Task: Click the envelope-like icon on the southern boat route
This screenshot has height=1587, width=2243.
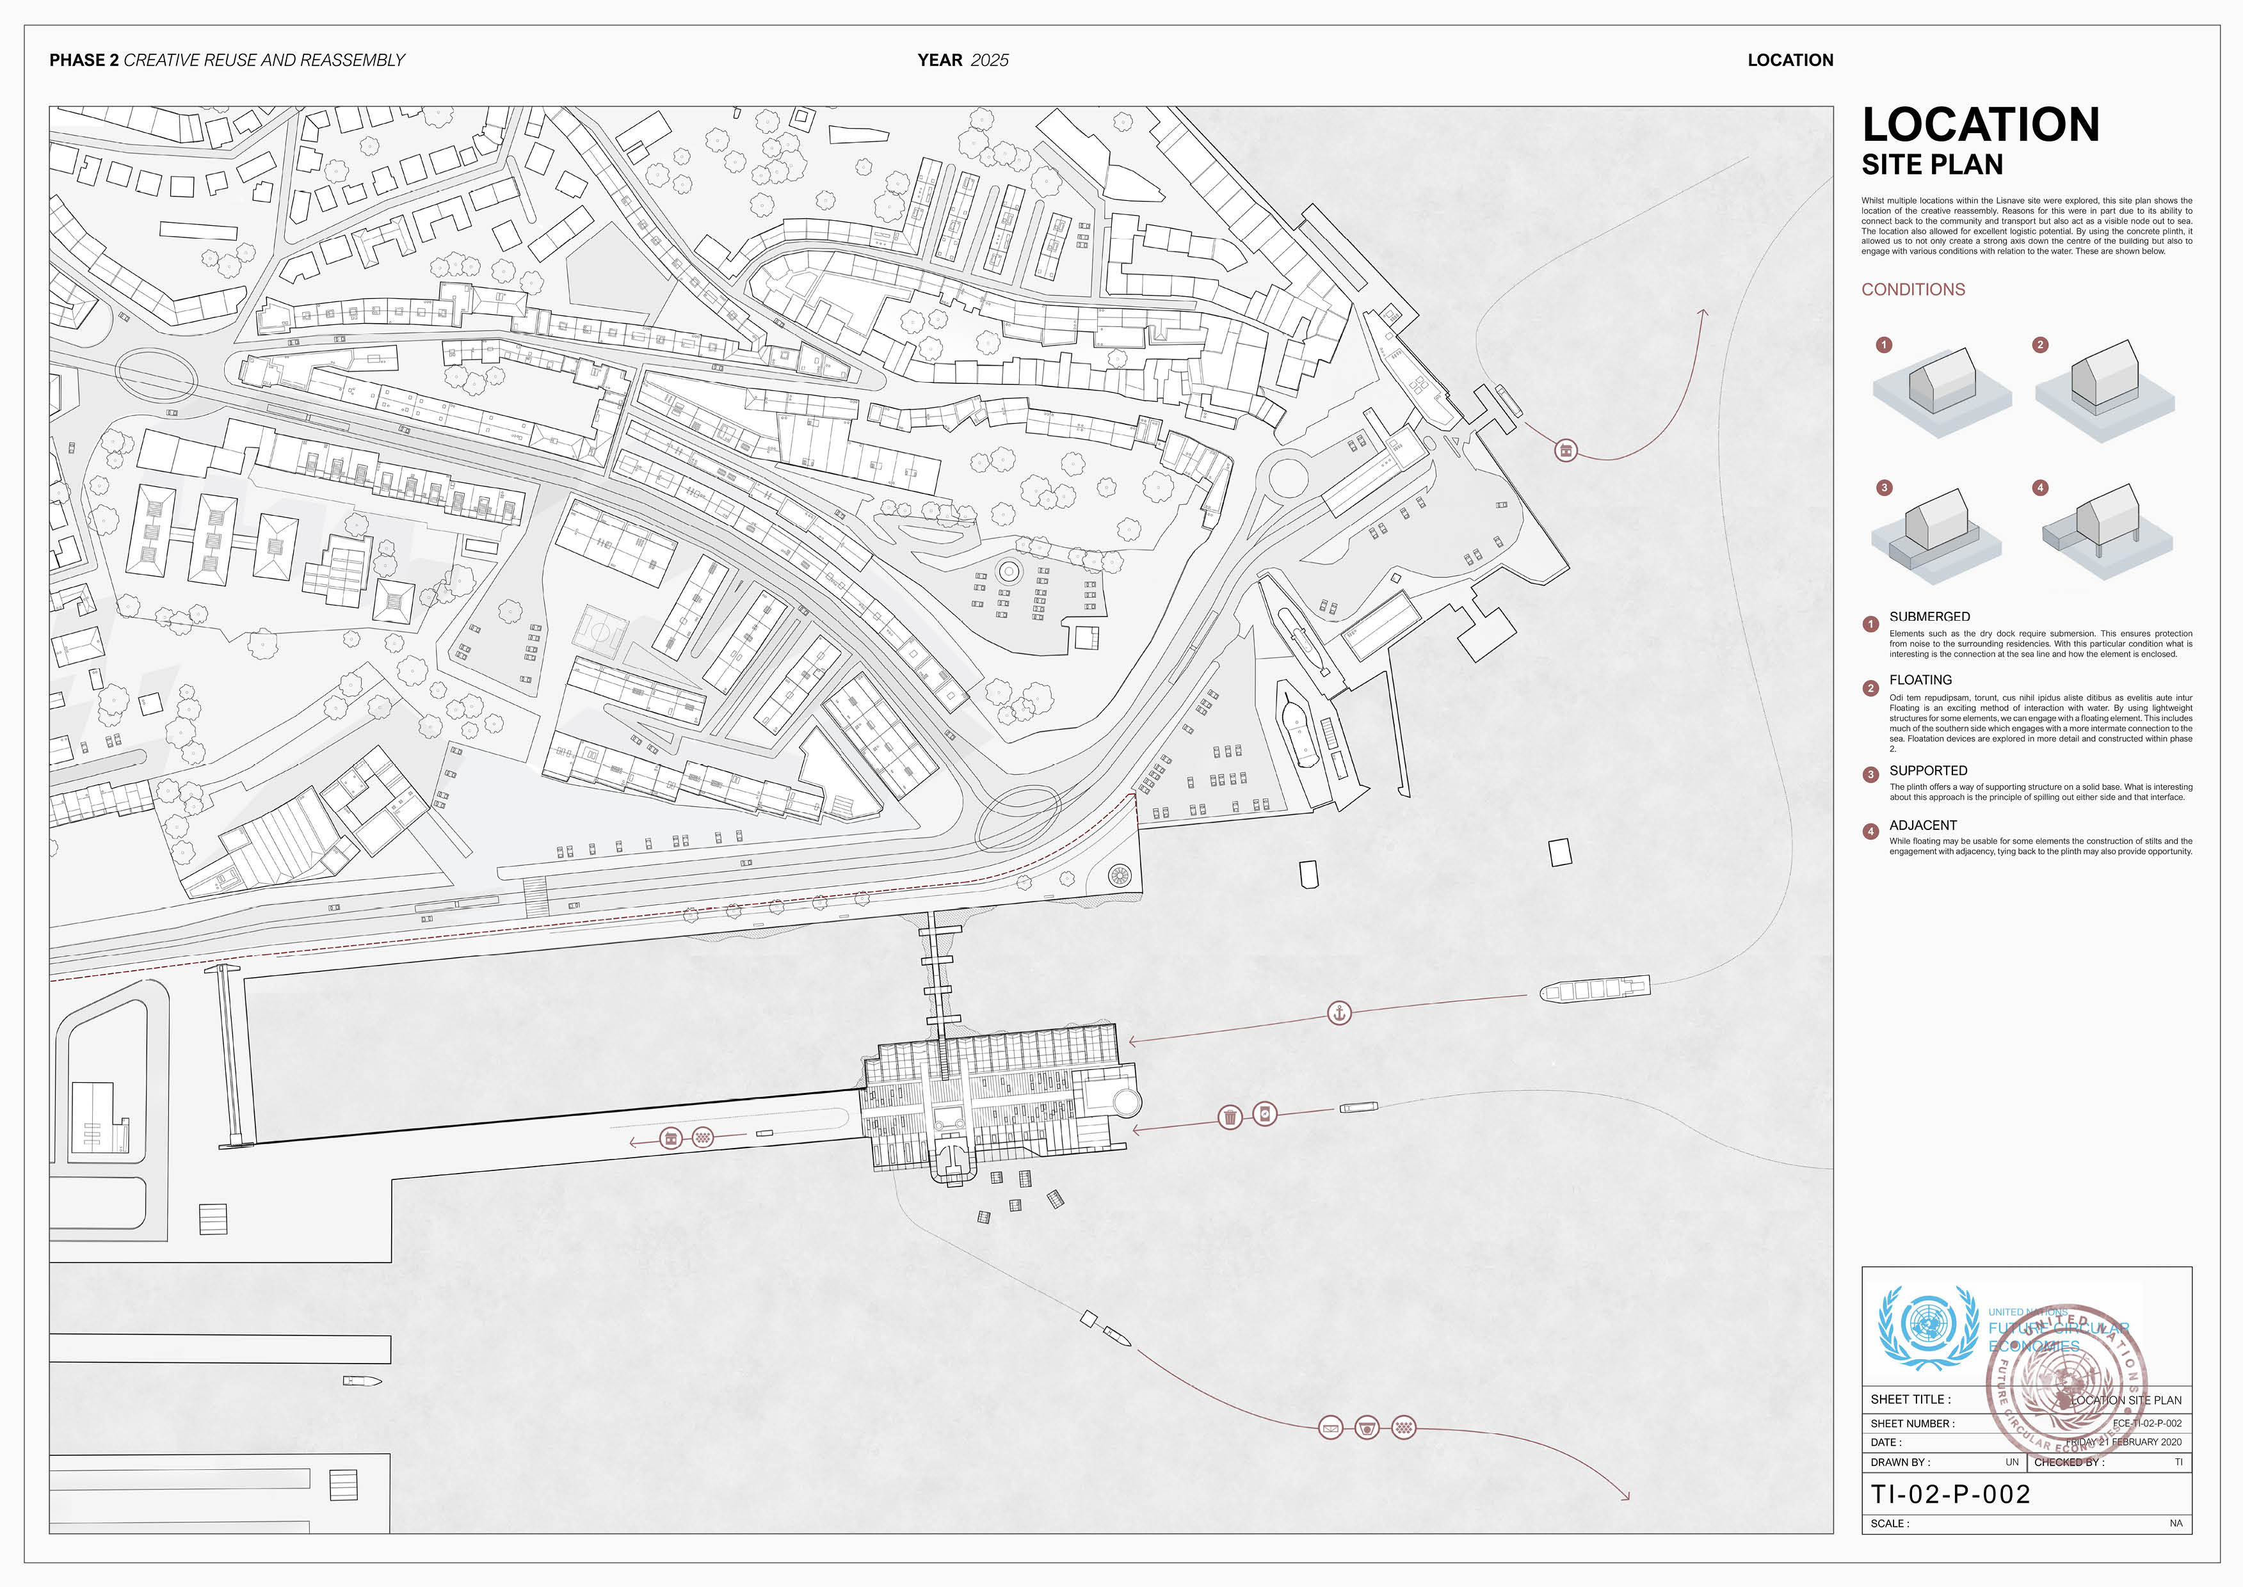Action: (x=1330, y=1429)
